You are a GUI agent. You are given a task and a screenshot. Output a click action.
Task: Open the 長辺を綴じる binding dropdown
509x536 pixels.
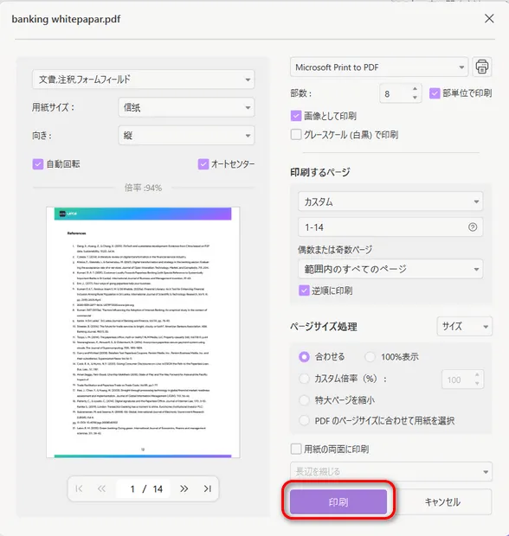pos(391,472)
